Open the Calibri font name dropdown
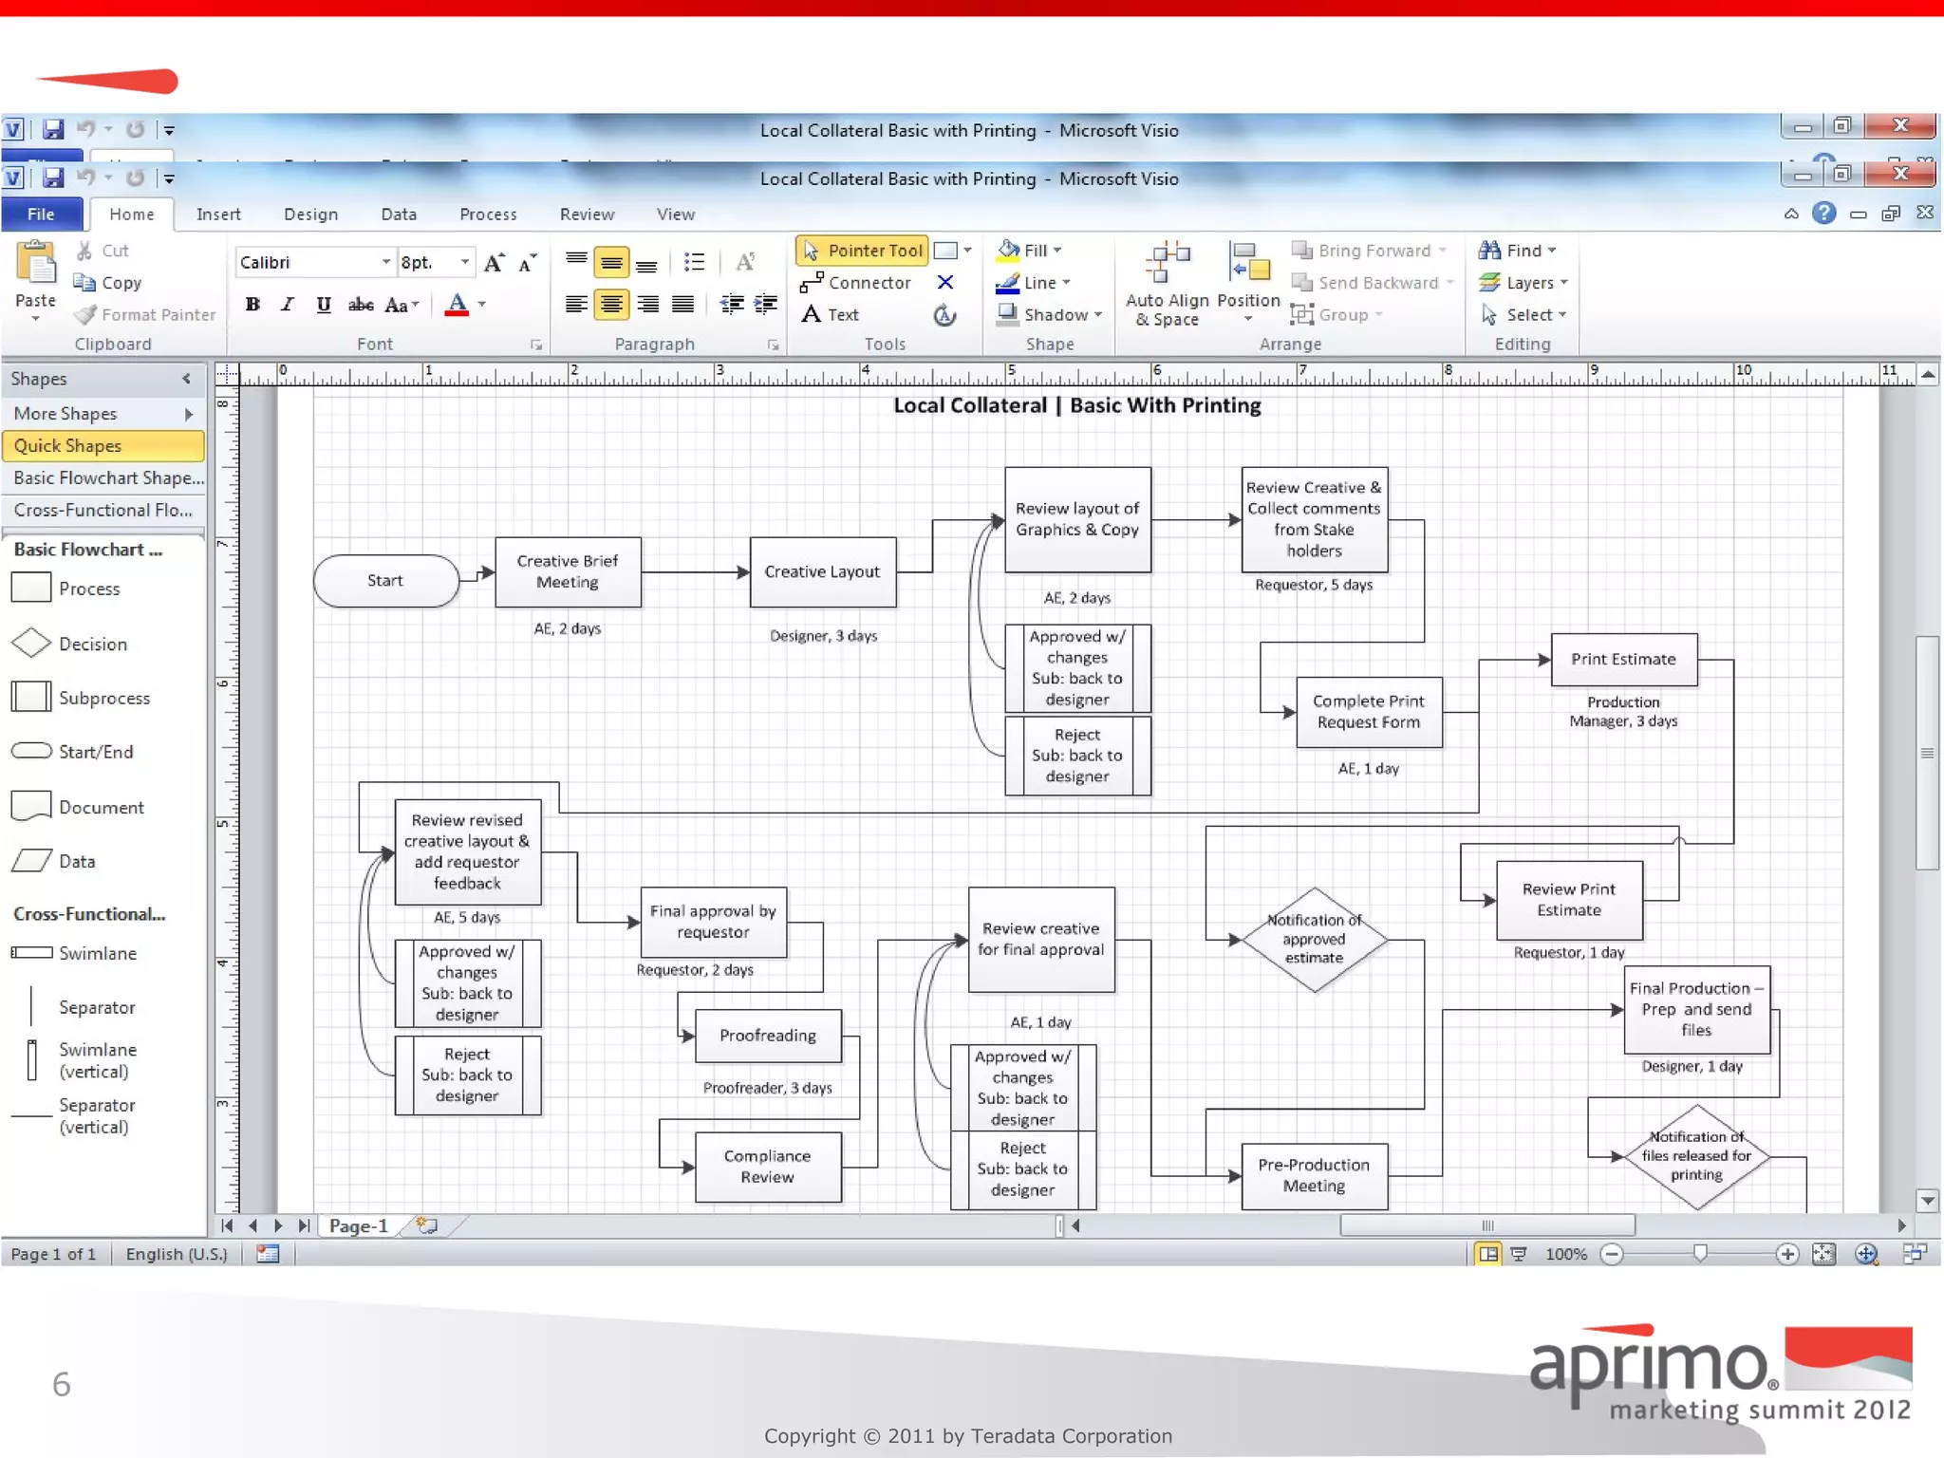The image size is (1944, 1458). [385, 262]
